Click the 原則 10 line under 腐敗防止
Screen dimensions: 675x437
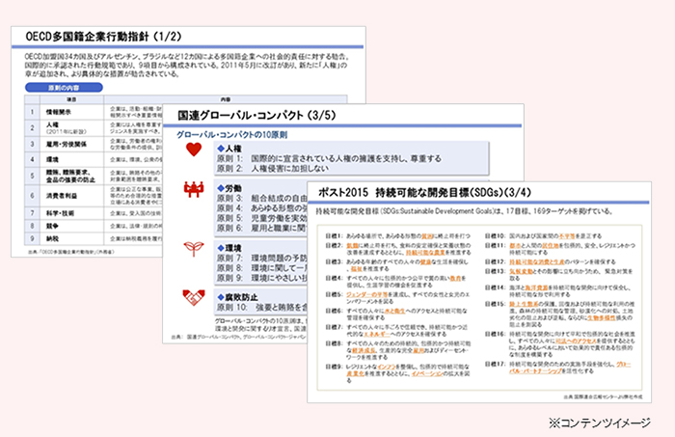[261, 307]
